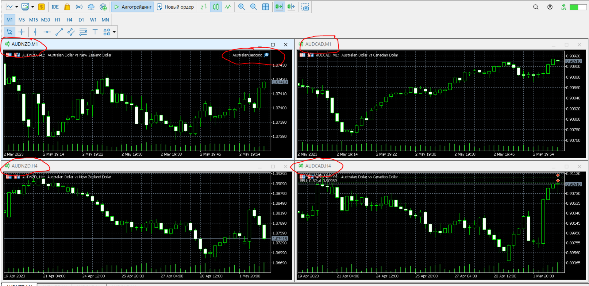Open the indicators list dropdown arrow

click(x=33, y=7)
